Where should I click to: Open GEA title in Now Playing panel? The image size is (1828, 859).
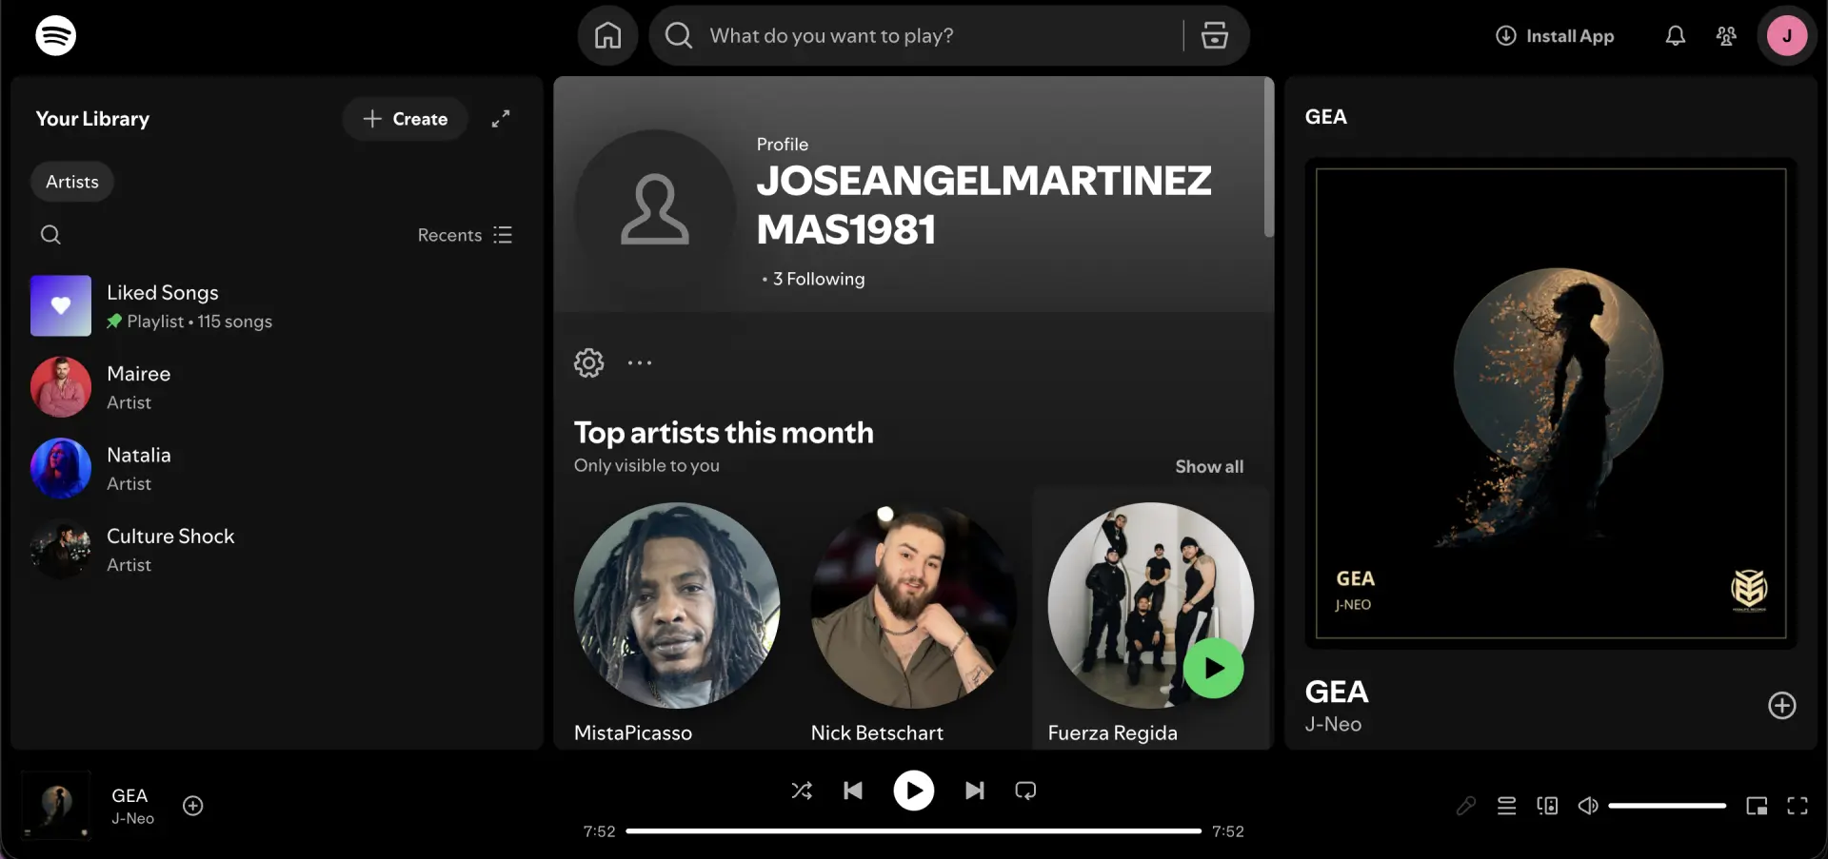[1337, 692]
